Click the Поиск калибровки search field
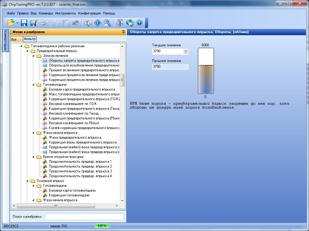This screenshot has width=309, height=231. click(x=84, y=217)
